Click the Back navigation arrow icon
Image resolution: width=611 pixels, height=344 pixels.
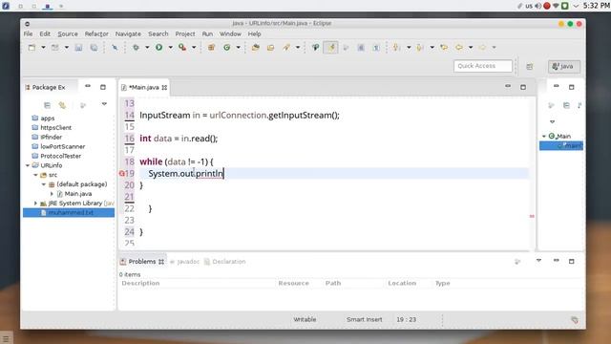(x=459, y=48)
